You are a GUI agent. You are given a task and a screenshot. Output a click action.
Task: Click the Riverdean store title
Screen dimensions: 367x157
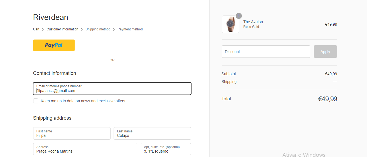point(51,17)
